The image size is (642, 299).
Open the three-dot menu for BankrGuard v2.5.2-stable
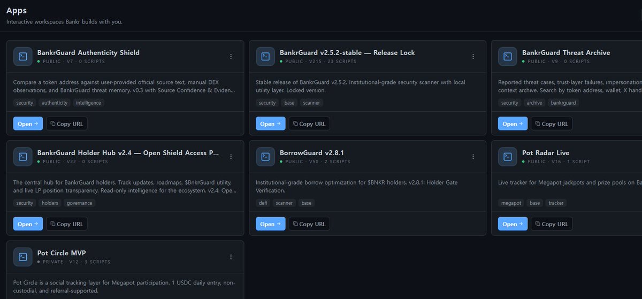(x=473, y=57)
